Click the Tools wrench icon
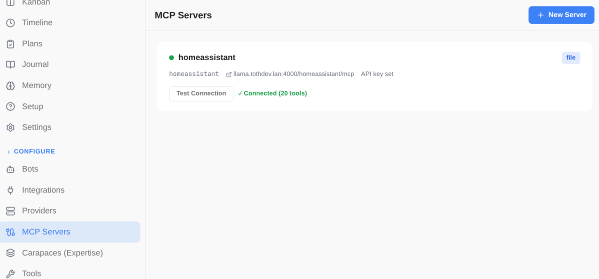Viewport: 599px width, 279px height. point(10,273)
